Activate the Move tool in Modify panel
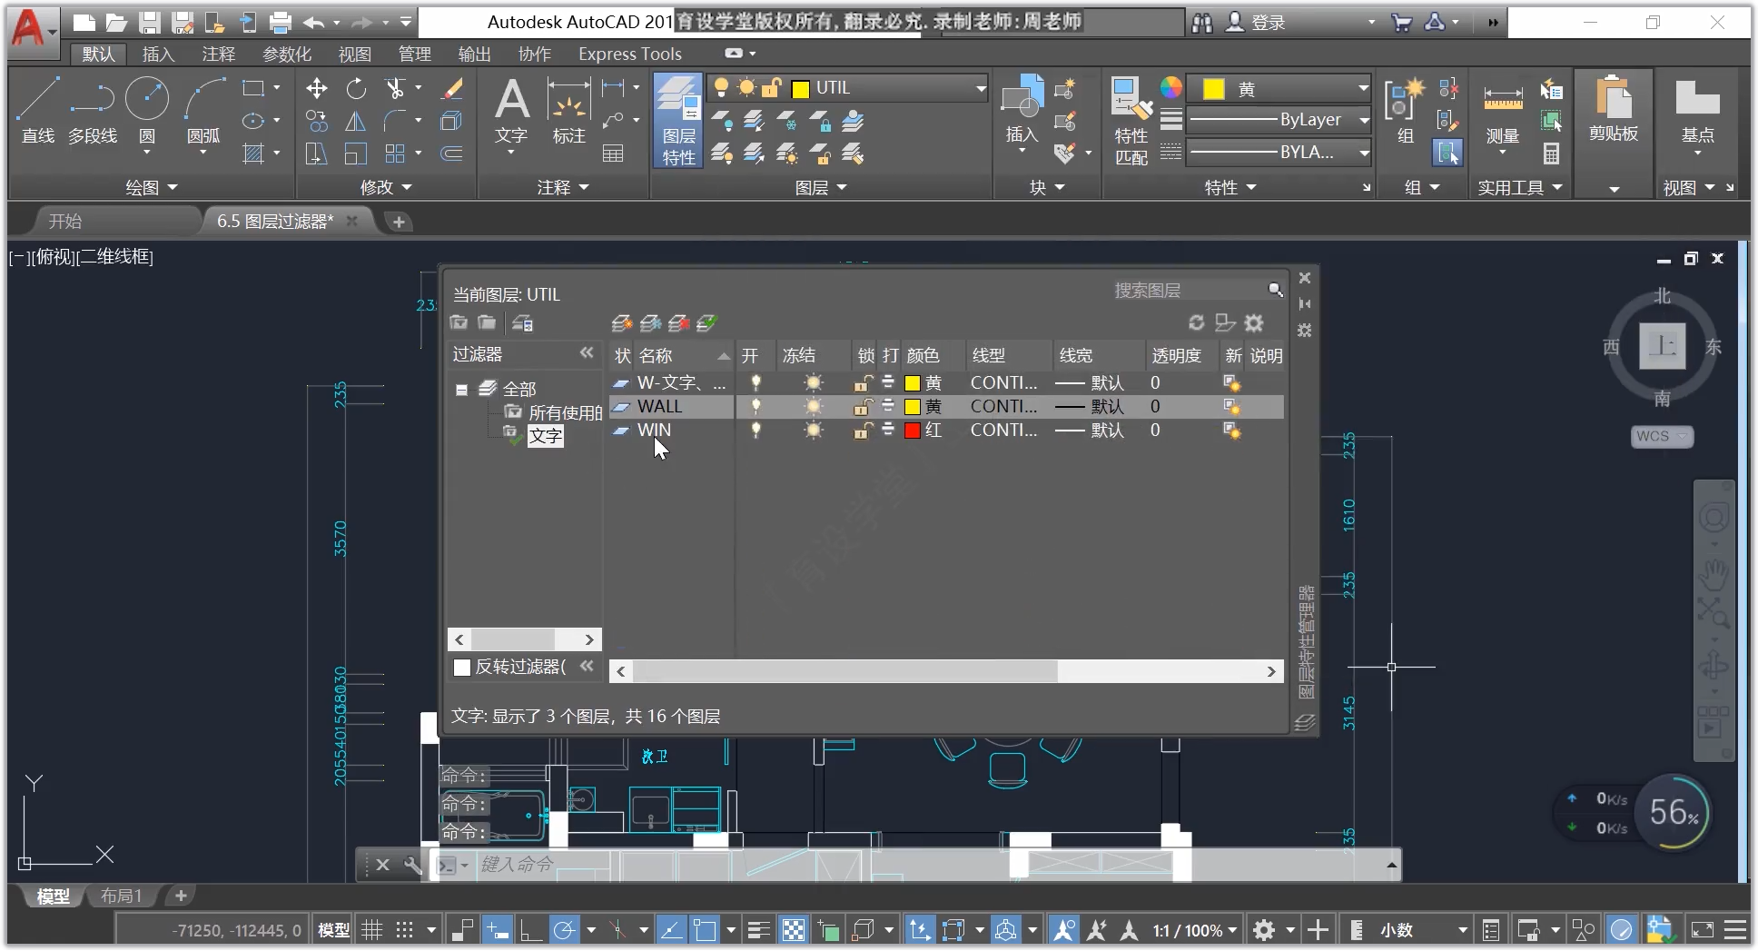 coord(316,88)
